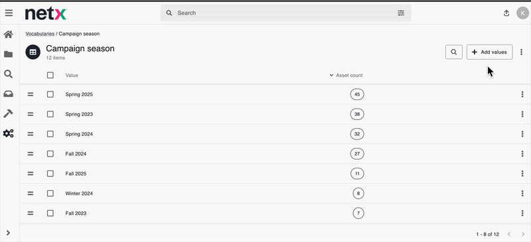Viewport: 531px width, 242px height.
Task: Open row actions menu for Fall 2024
Action: pos(522,154)
